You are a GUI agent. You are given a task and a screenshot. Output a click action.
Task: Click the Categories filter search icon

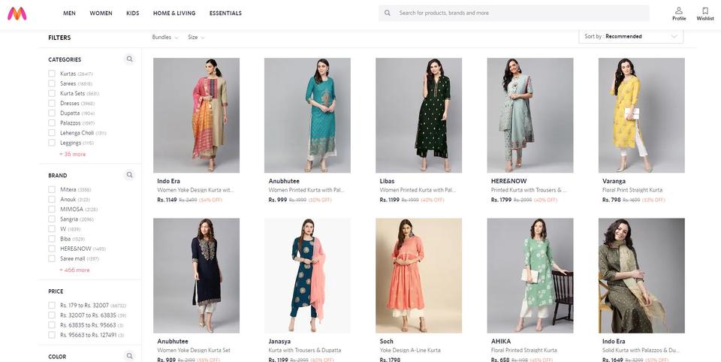(129, 59)
